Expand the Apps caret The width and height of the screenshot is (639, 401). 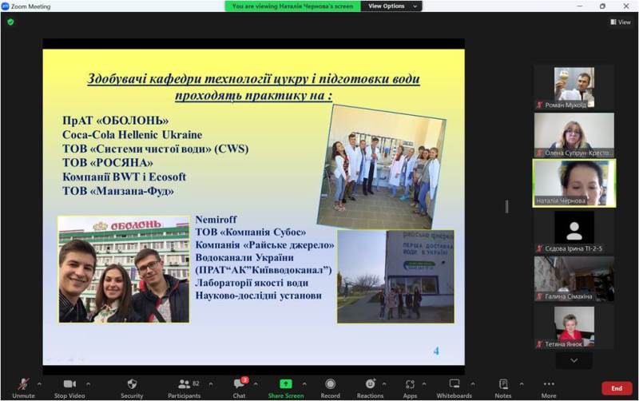424,384
